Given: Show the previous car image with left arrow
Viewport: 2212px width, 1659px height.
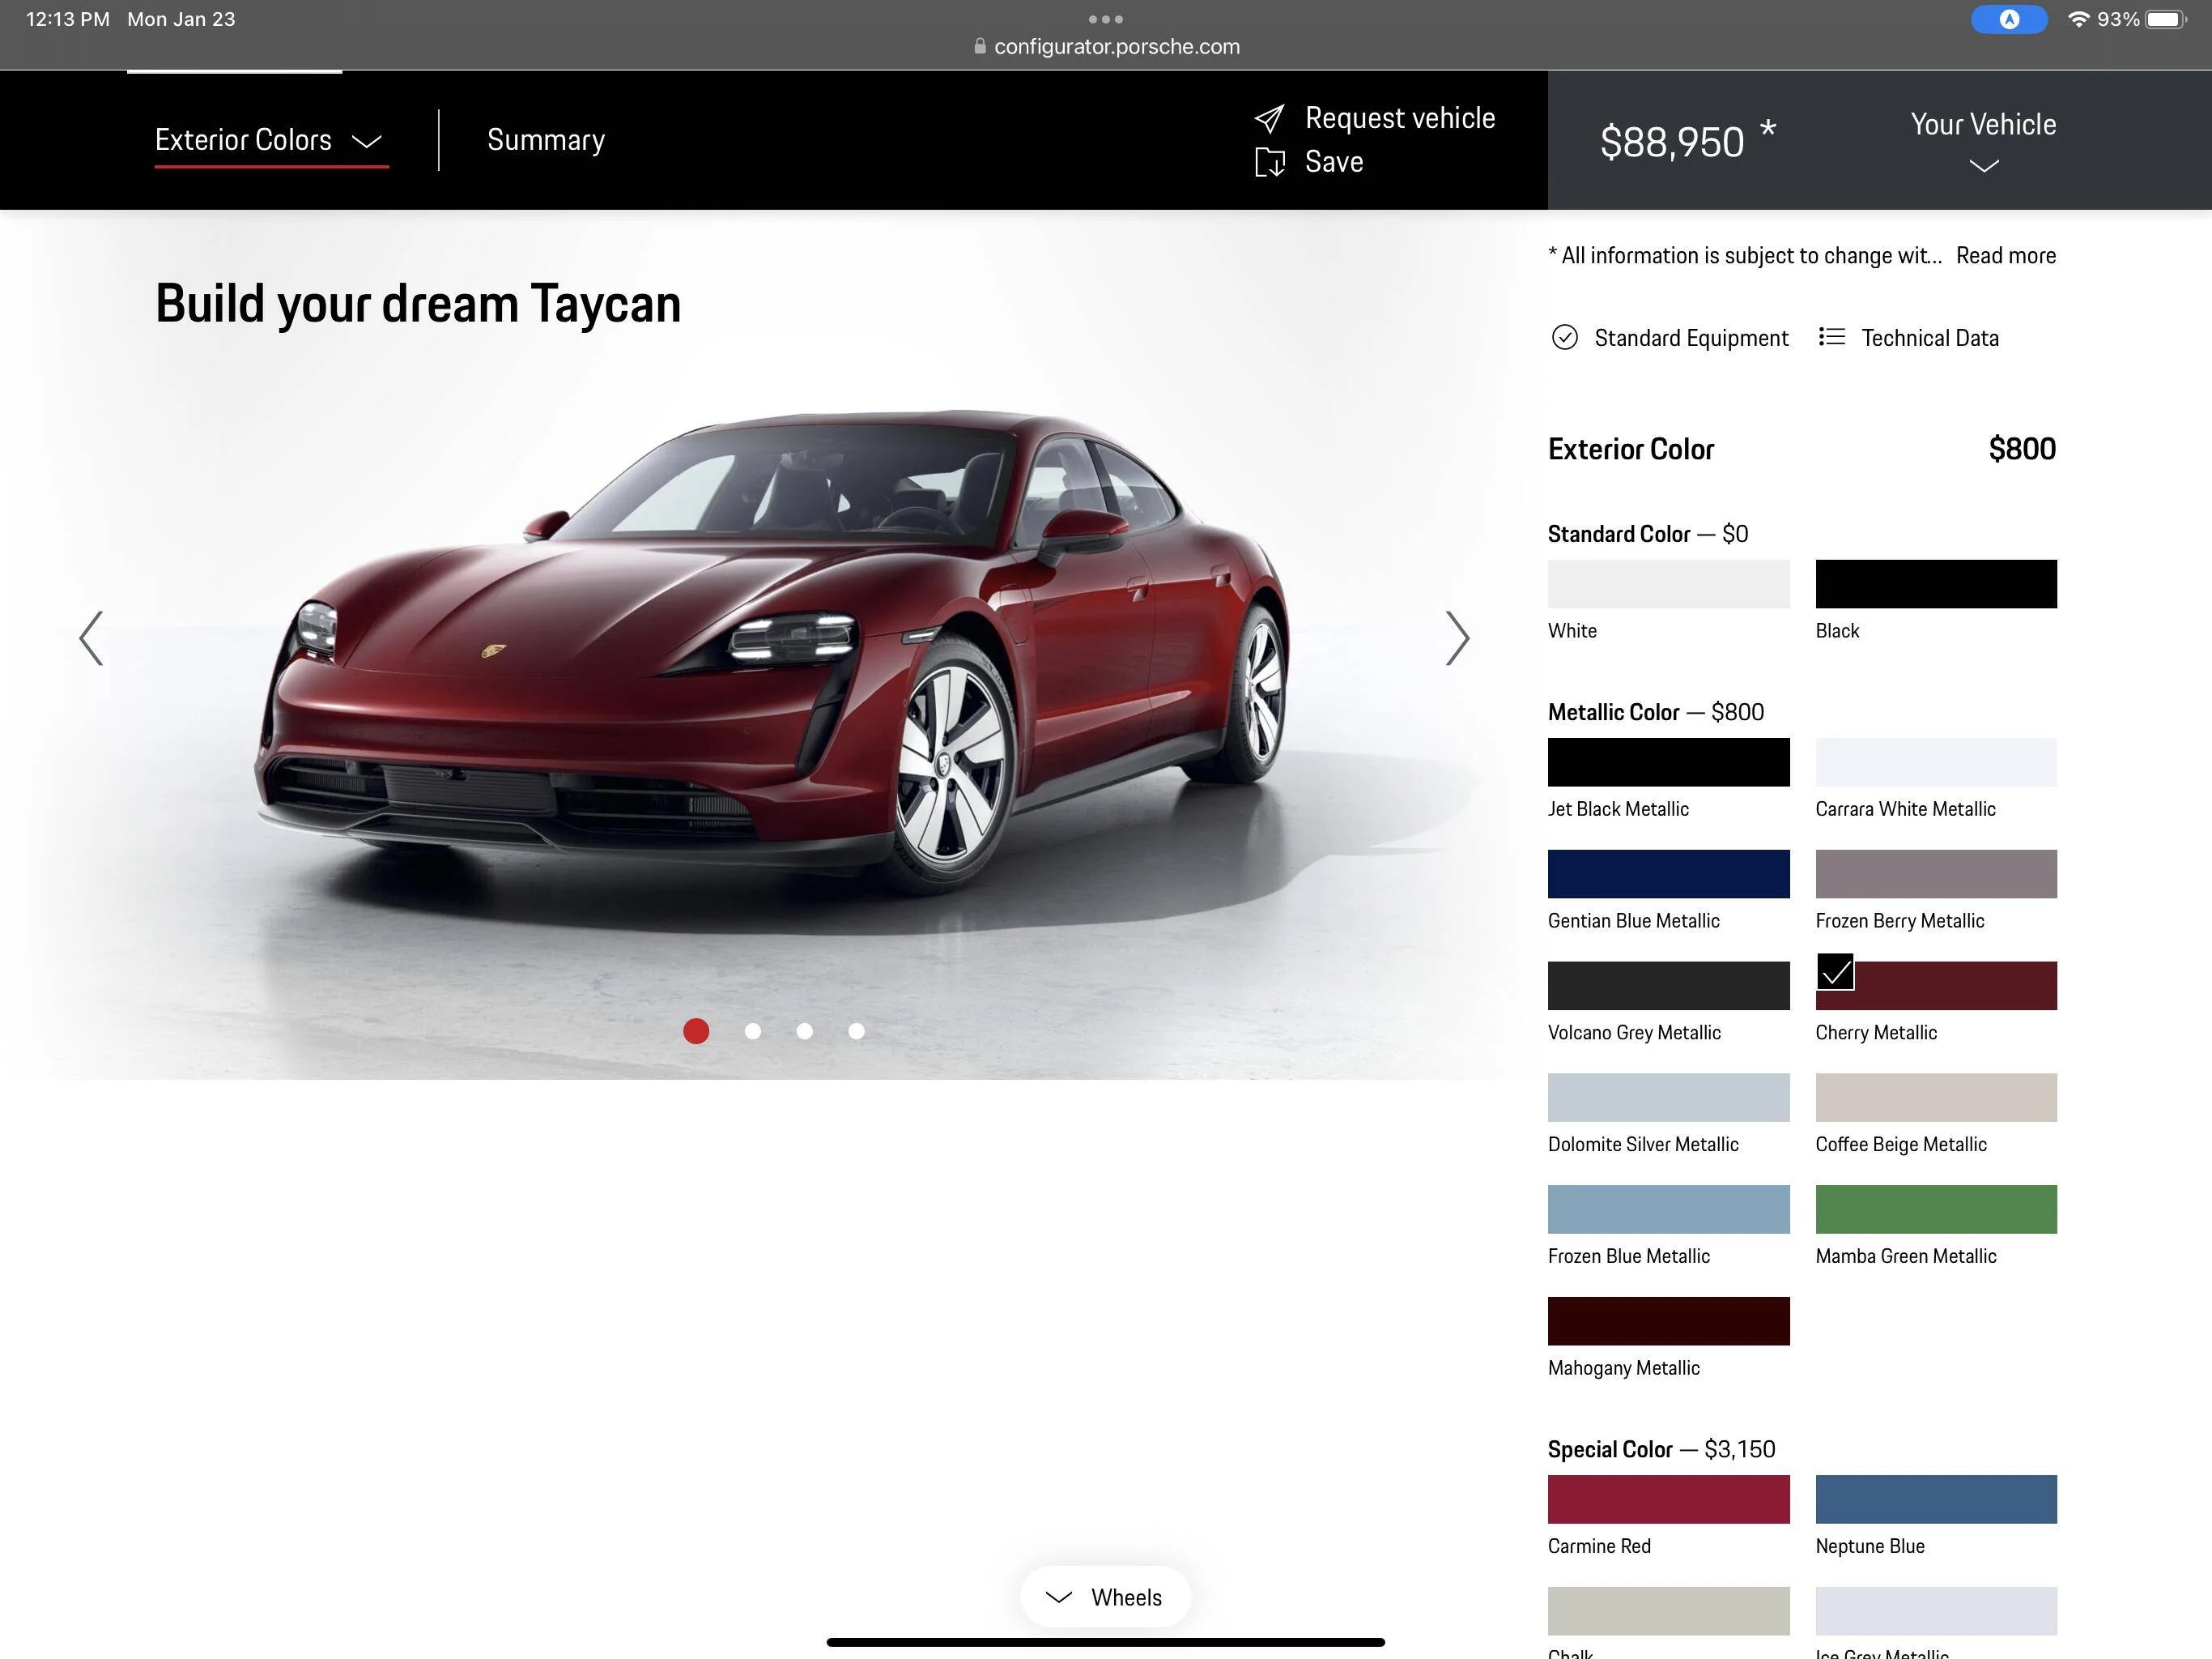Looking at the screenshot, I should (x=91, y=638).
